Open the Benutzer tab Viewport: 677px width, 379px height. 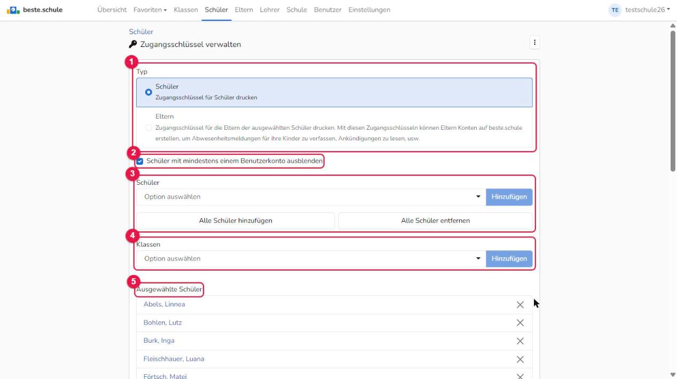click(328, 10)
